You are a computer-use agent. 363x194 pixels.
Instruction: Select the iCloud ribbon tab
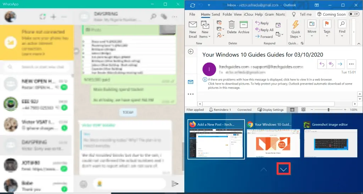tap(248, 14)
